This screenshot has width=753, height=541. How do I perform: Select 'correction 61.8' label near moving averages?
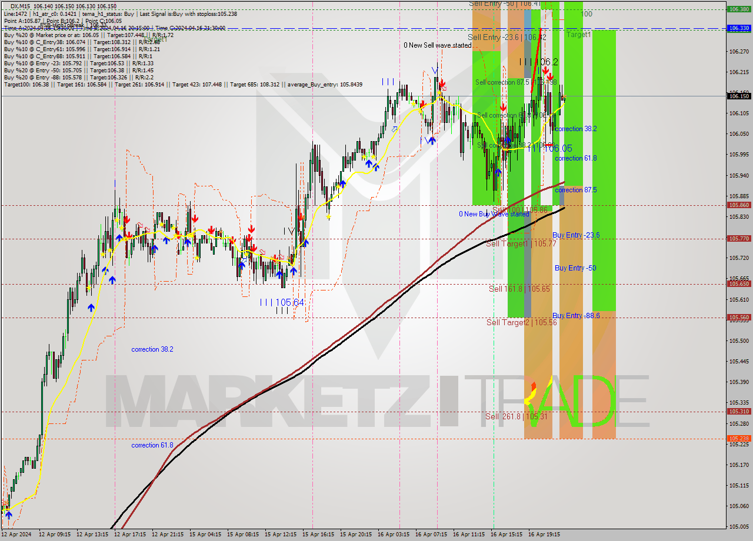(x=152, y=445)
